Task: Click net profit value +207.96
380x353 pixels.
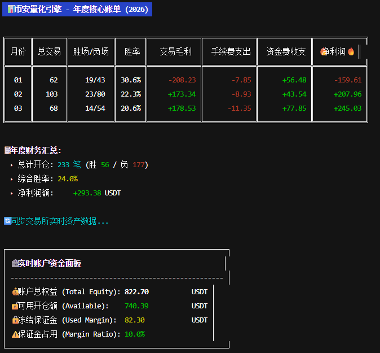Action: [x=348, y=94]
